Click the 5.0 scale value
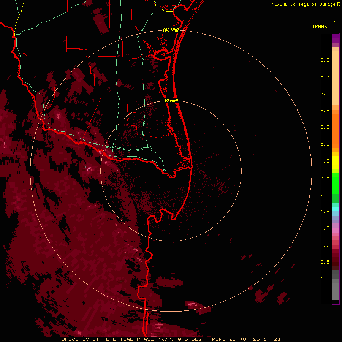This screenshot has height=342, width=342. click(325, 144)
